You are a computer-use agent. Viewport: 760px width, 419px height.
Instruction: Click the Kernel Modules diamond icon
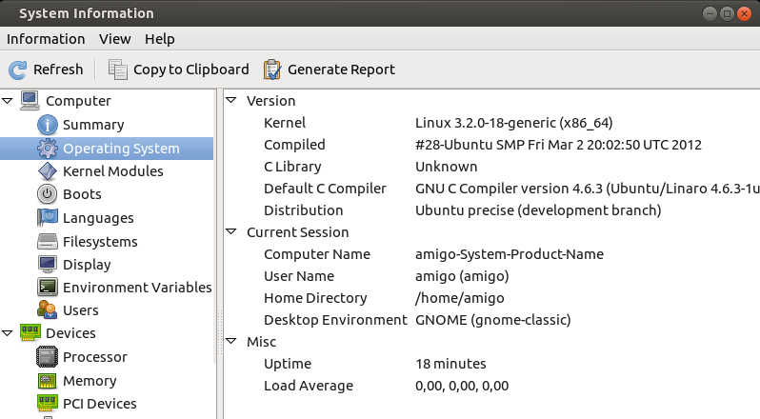click(47, 171)
